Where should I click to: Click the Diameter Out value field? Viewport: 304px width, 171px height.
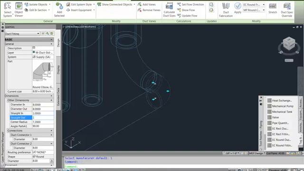coord(43,109)
